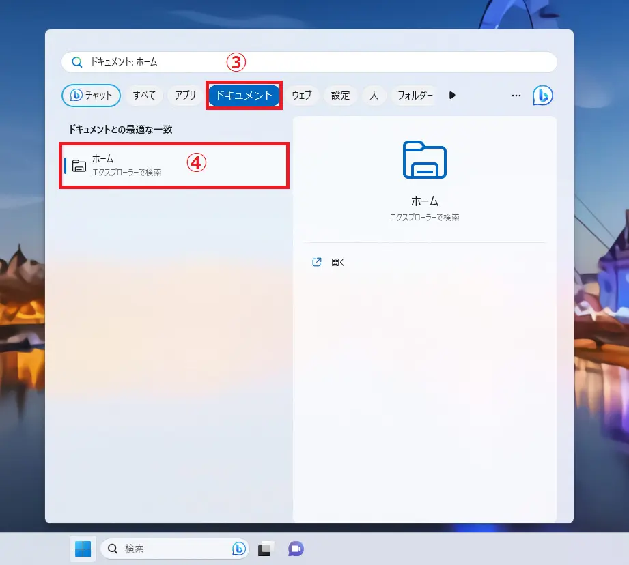Select the ドキュメント filter tab
Viewport: 629px width, 565px height.
click(x=244, y=96)
